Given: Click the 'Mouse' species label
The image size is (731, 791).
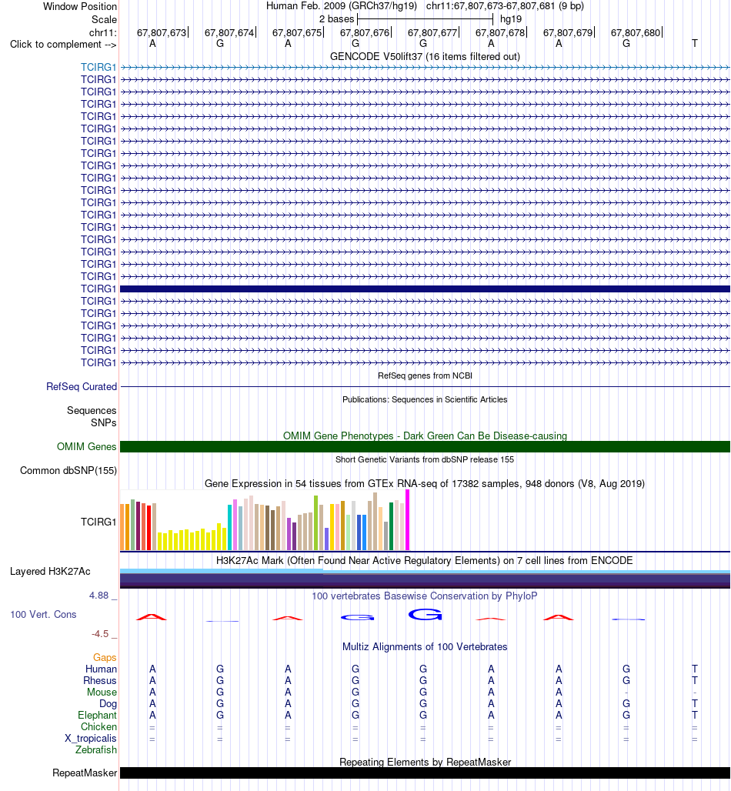Looking at the screenshot, I should [x=102, y=693].
